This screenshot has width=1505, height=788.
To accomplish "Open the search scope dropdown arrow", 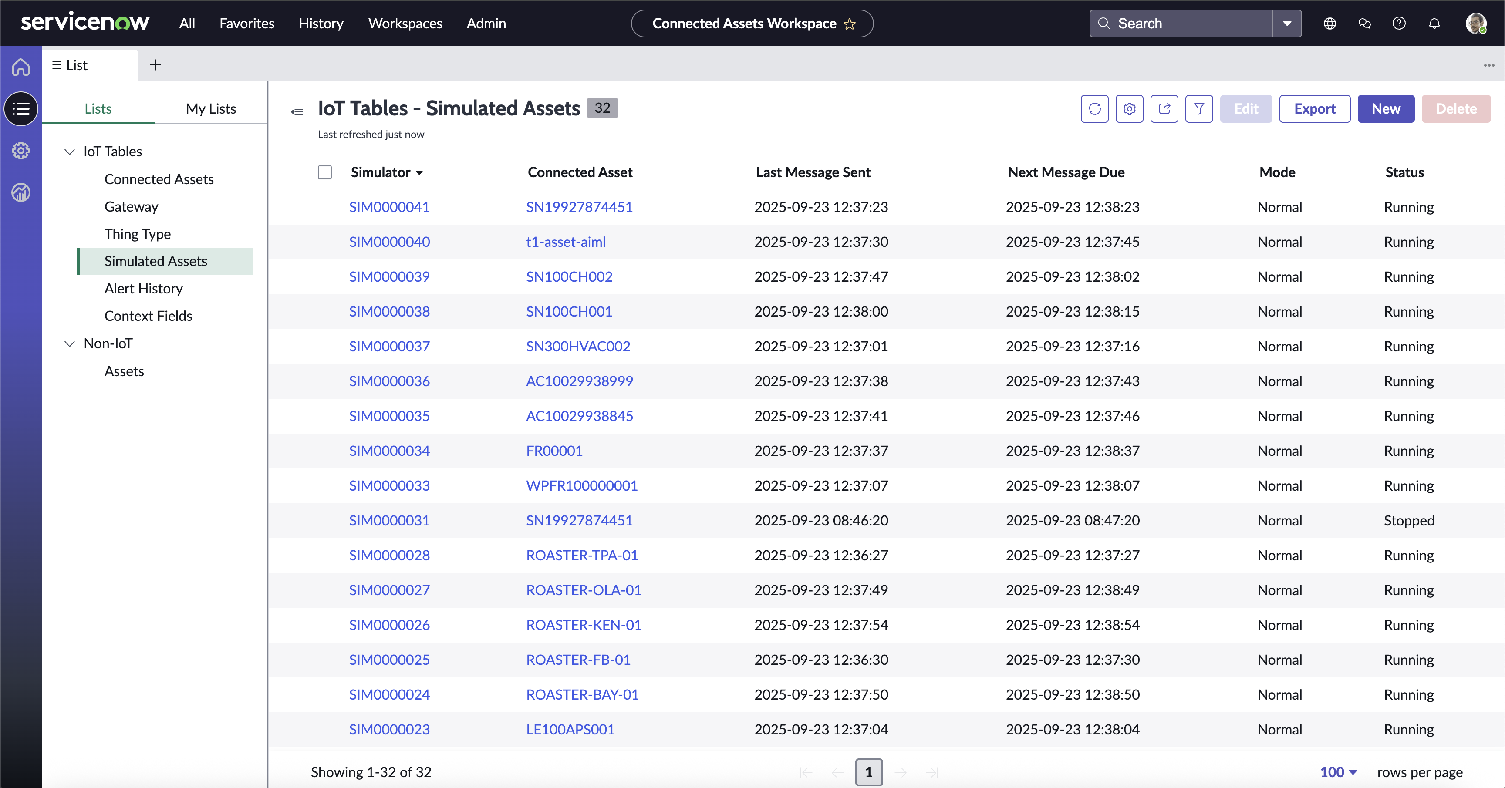I will [x=1287, y=24].
